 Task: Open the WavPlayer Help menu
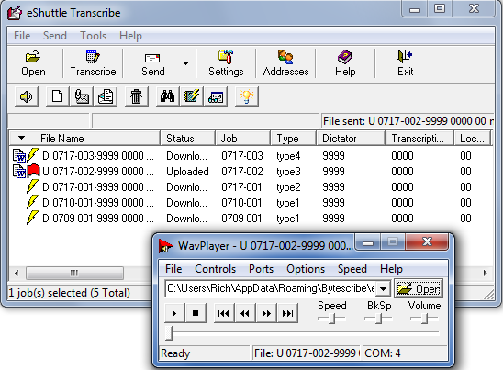click(391, 269)
